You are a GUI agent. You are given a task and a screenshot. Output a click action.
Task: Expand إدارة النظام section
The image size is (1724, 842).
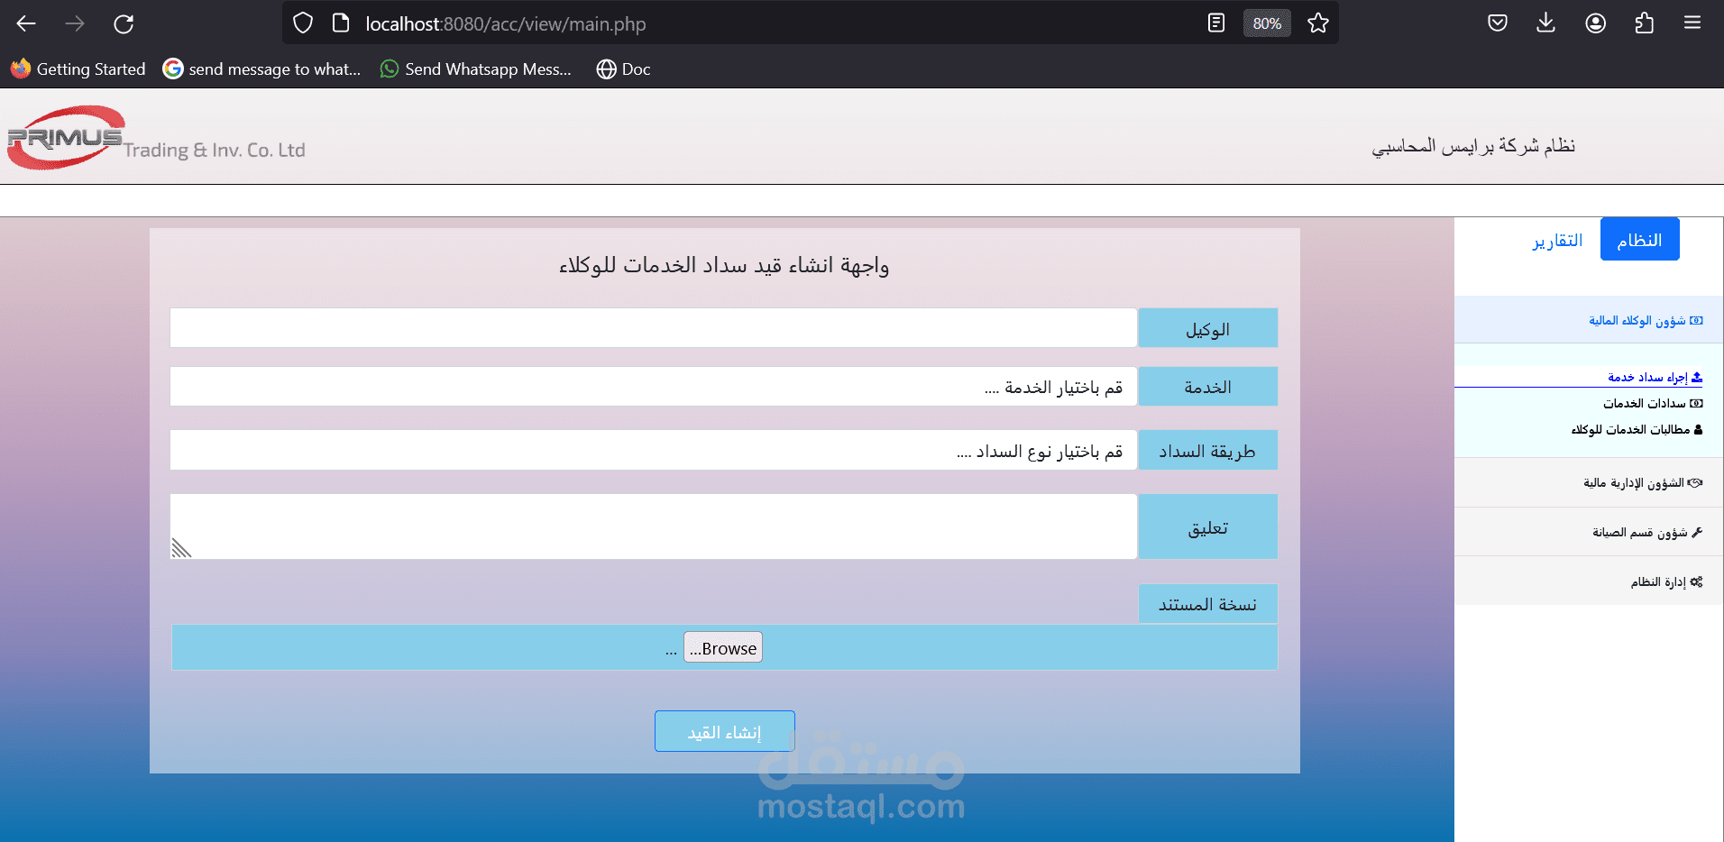click(x=1589, y=581)
